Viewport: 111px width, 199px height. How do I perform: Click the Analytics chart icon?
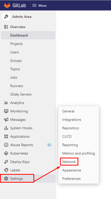point(6,103)
